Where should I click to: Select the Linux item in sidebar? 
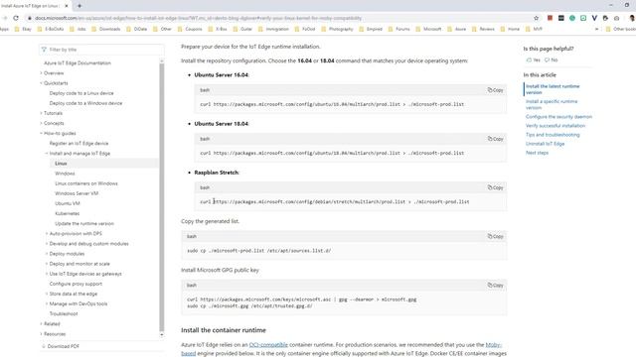[61, 164]
